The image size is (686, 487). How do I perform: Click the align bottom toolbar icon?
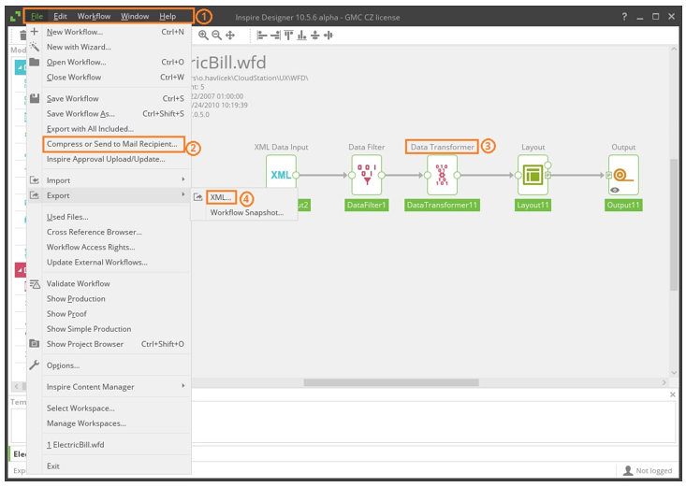tap(302, 36)
